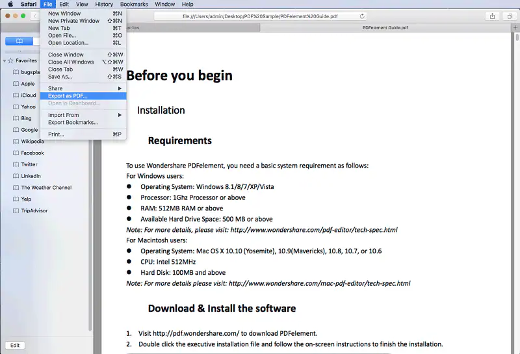Click the Share toolbar icon
This screenshot has width=520, height=354.
point(493,16)
